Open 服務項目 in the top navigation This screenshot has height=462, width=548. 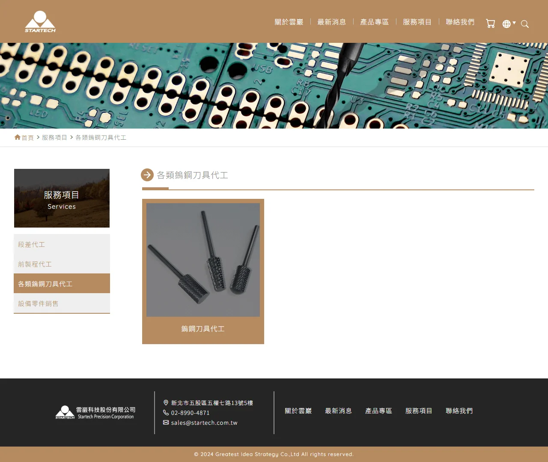417,22
